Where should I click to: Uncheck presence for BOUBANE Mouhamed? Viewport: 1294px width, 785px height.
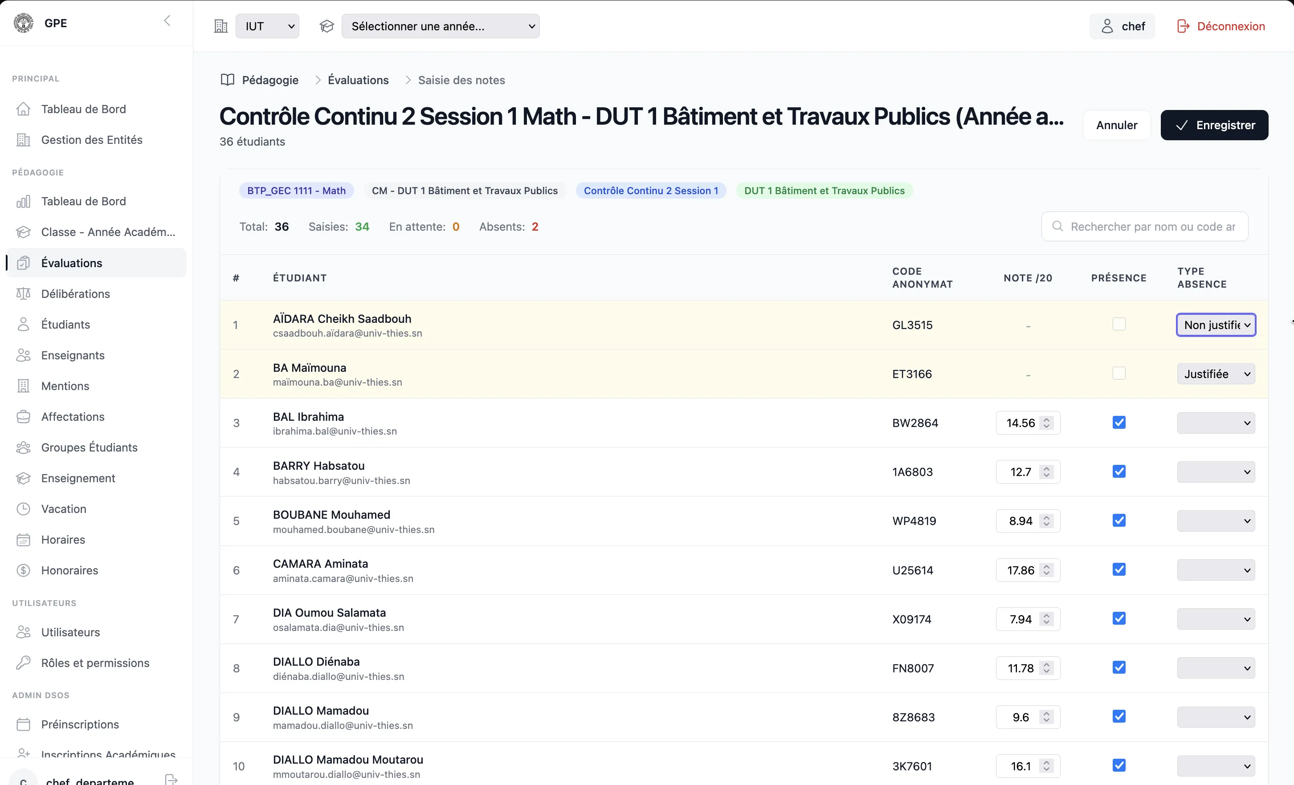(x=1118, y=521)
